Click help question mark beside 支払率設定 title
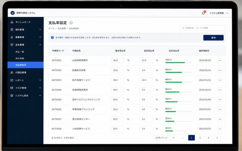242x151 pixels. coord(71,23)
